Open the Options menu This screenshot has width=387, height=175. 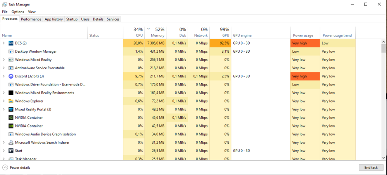pos(17,12)
